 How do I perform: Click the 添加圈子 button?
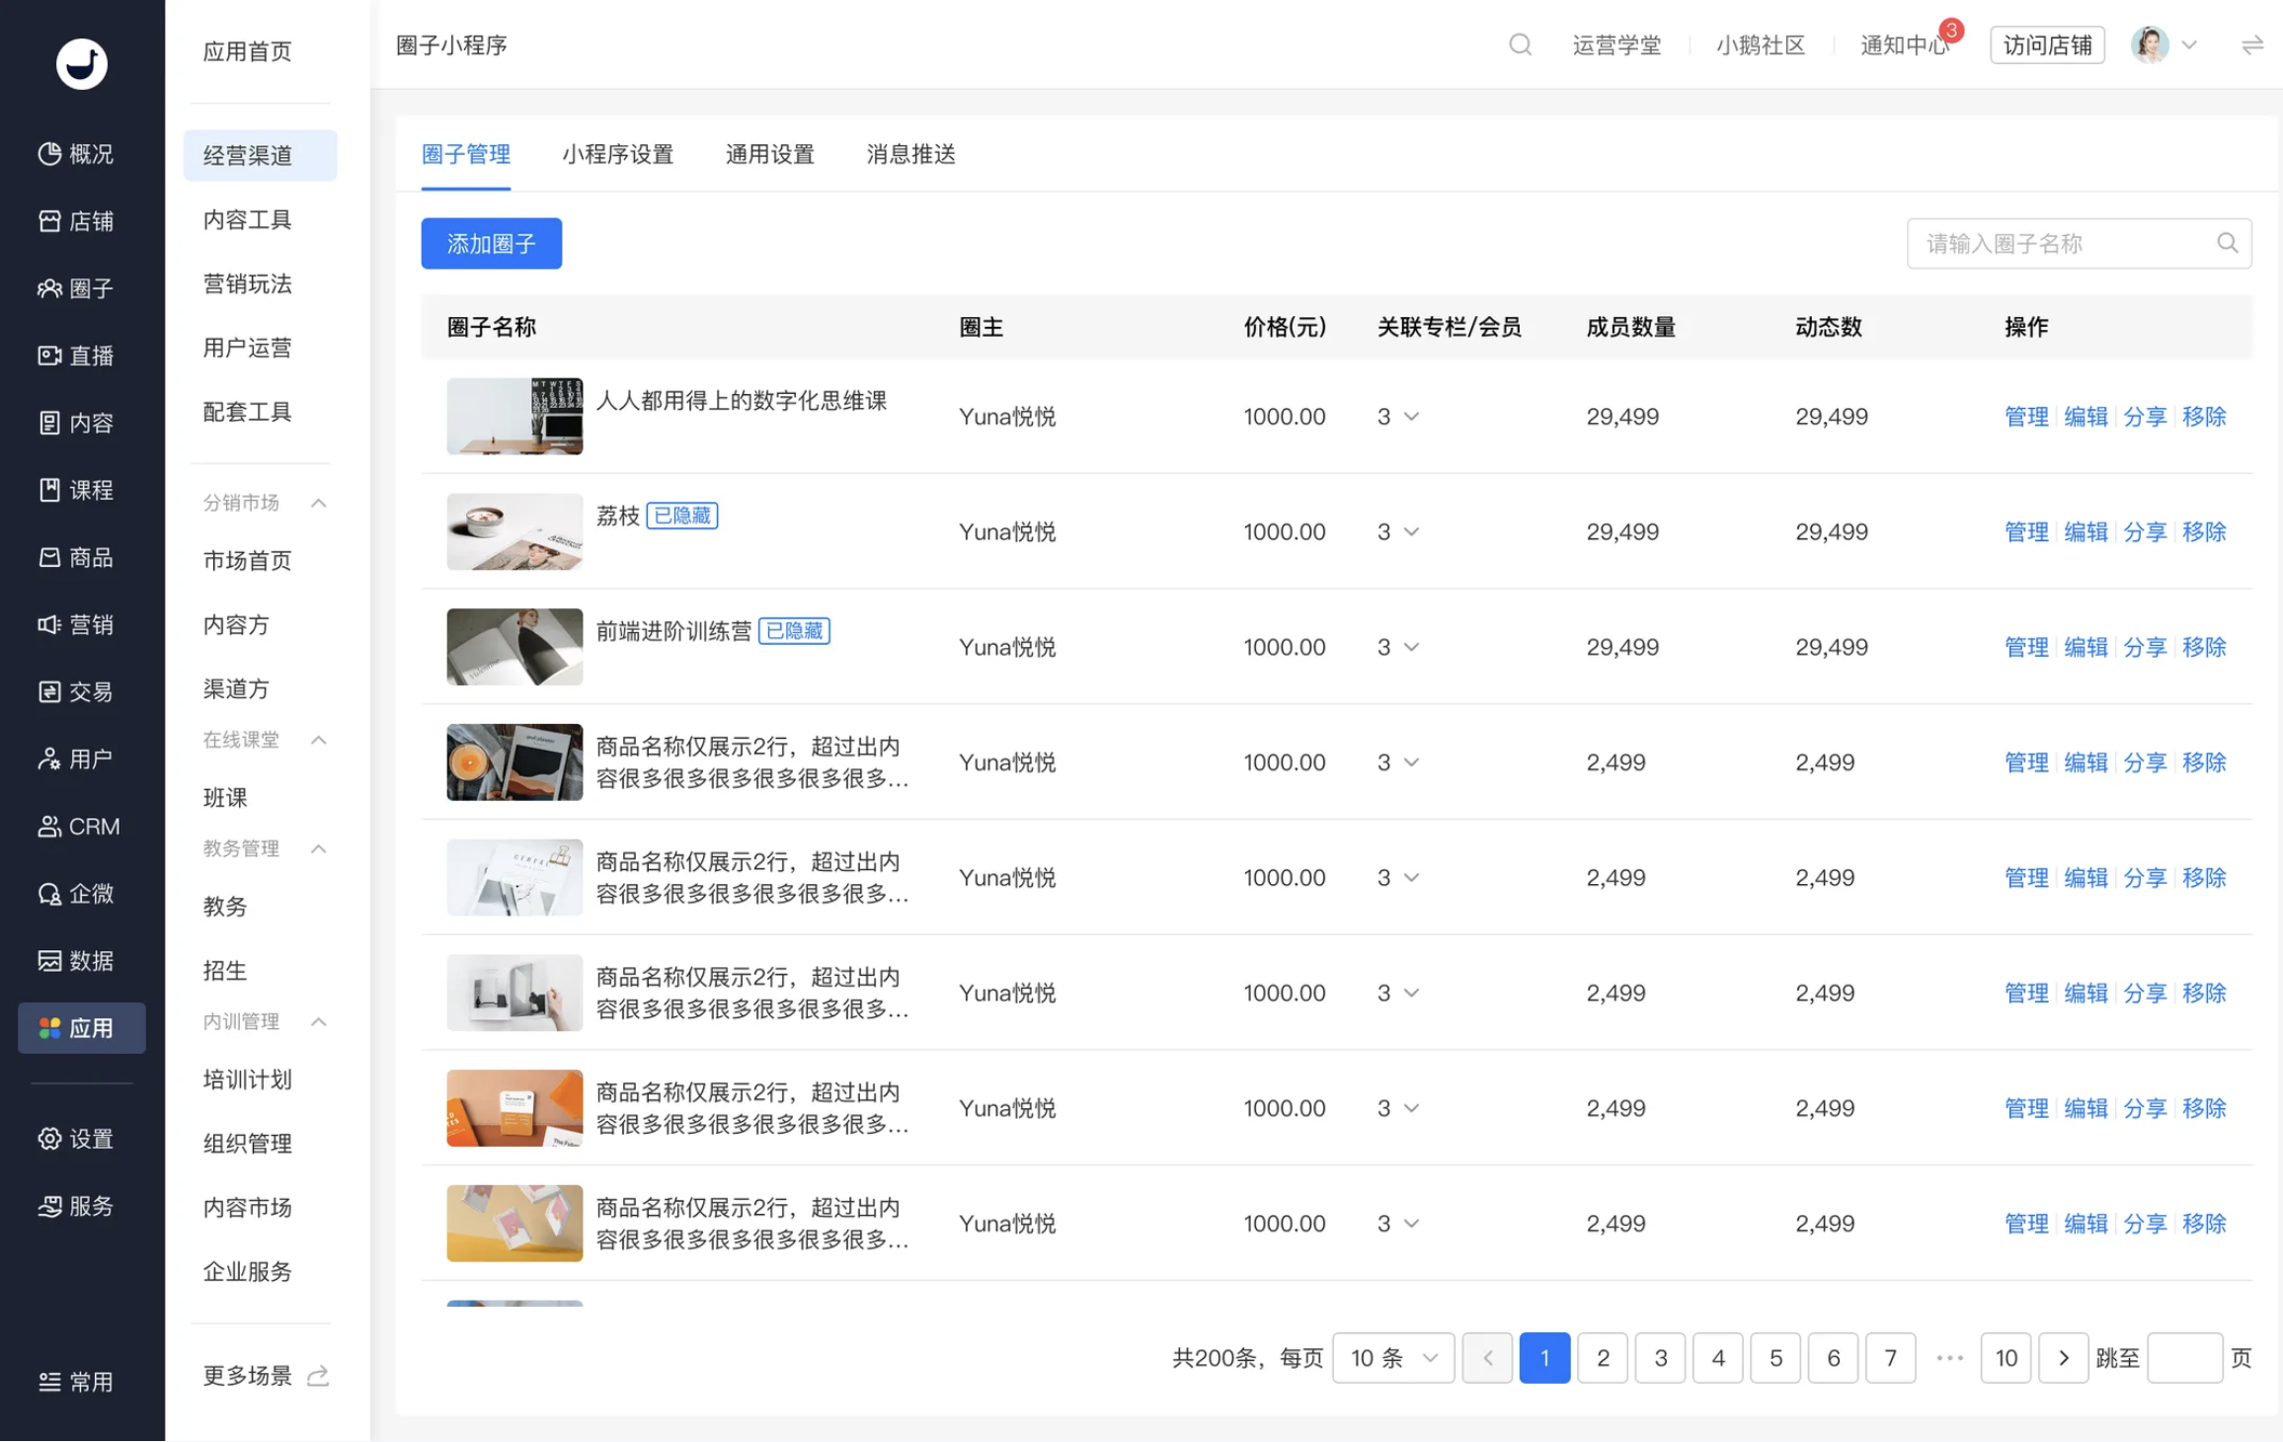(x=491, y=243)
